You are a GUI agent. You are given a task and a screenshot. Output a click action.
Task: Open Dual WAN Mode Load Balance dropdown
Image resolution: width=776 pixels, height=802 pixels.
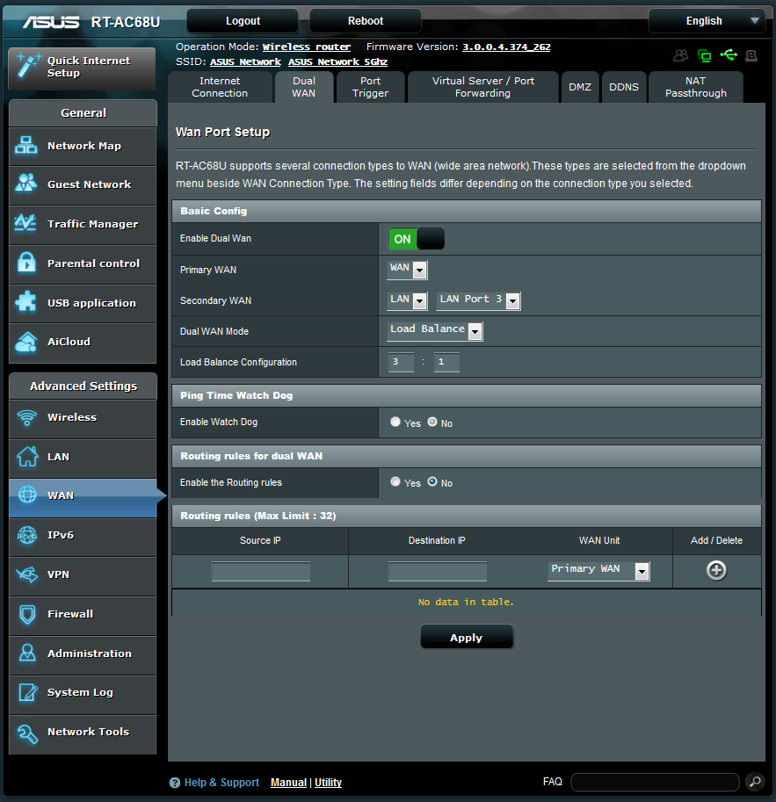coord(435,331)
